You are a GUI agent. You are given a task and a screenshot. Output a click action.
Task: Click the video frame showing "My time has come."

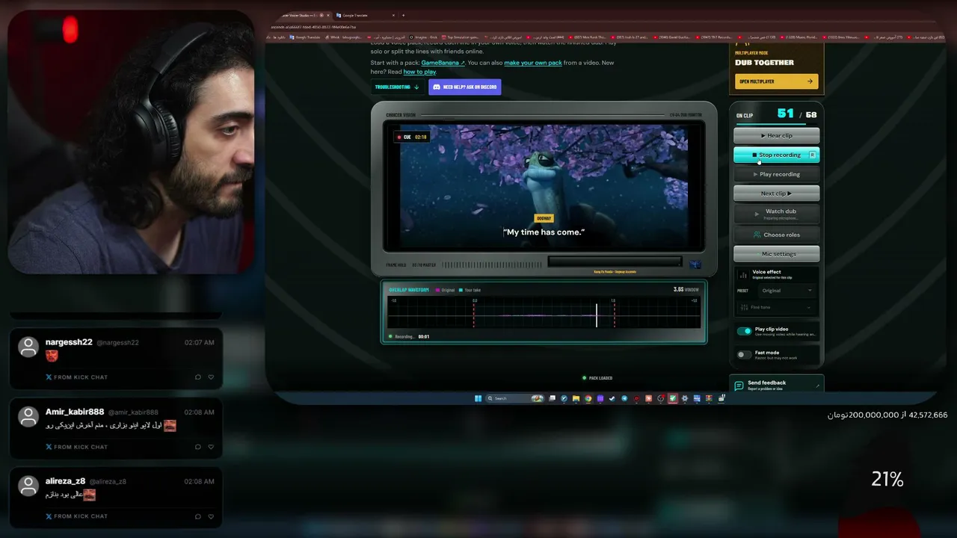(544, 188)
